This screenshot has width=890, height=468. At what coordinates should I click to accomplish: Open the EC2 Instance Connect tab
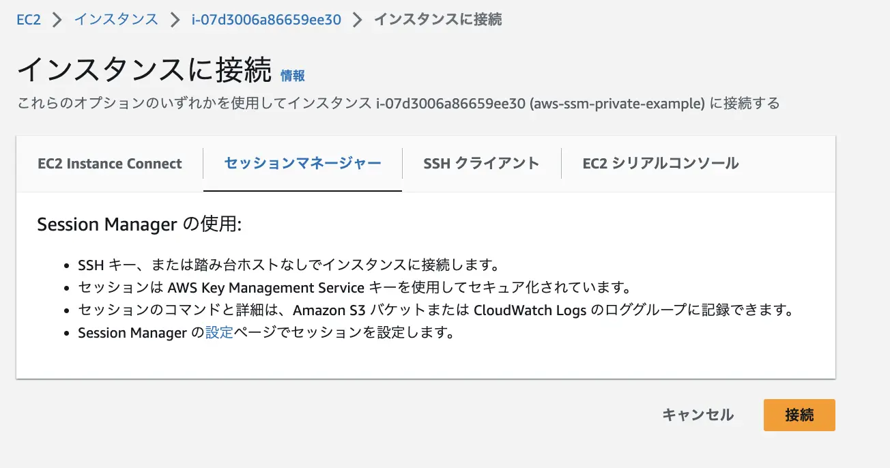[x=109, y=164]
